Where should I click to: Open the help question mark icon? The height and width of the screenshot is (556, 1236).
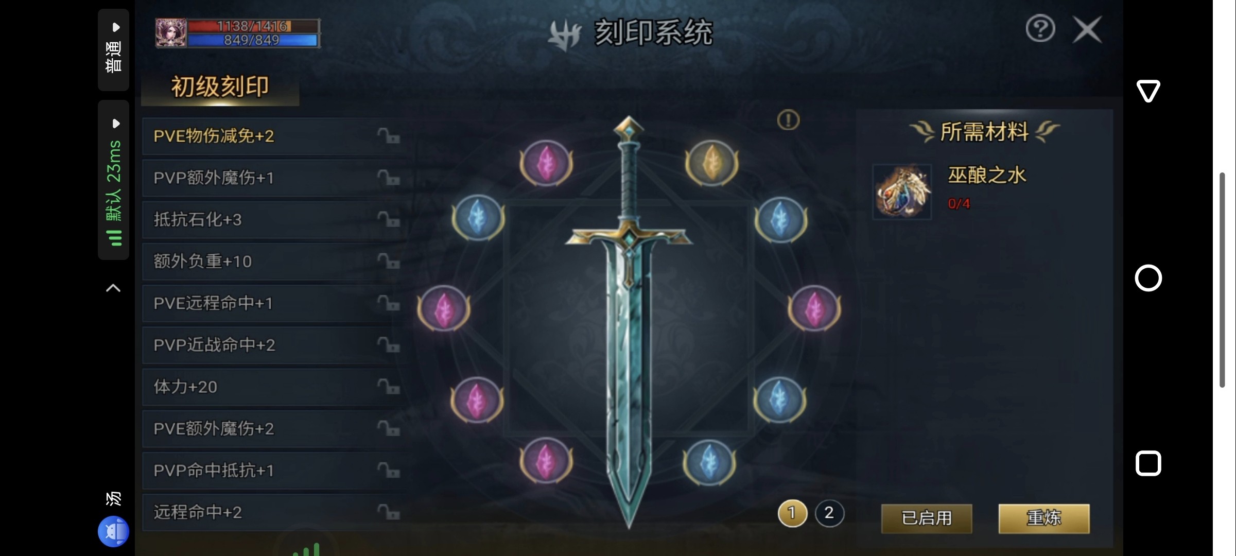(x=1040, y=29)
